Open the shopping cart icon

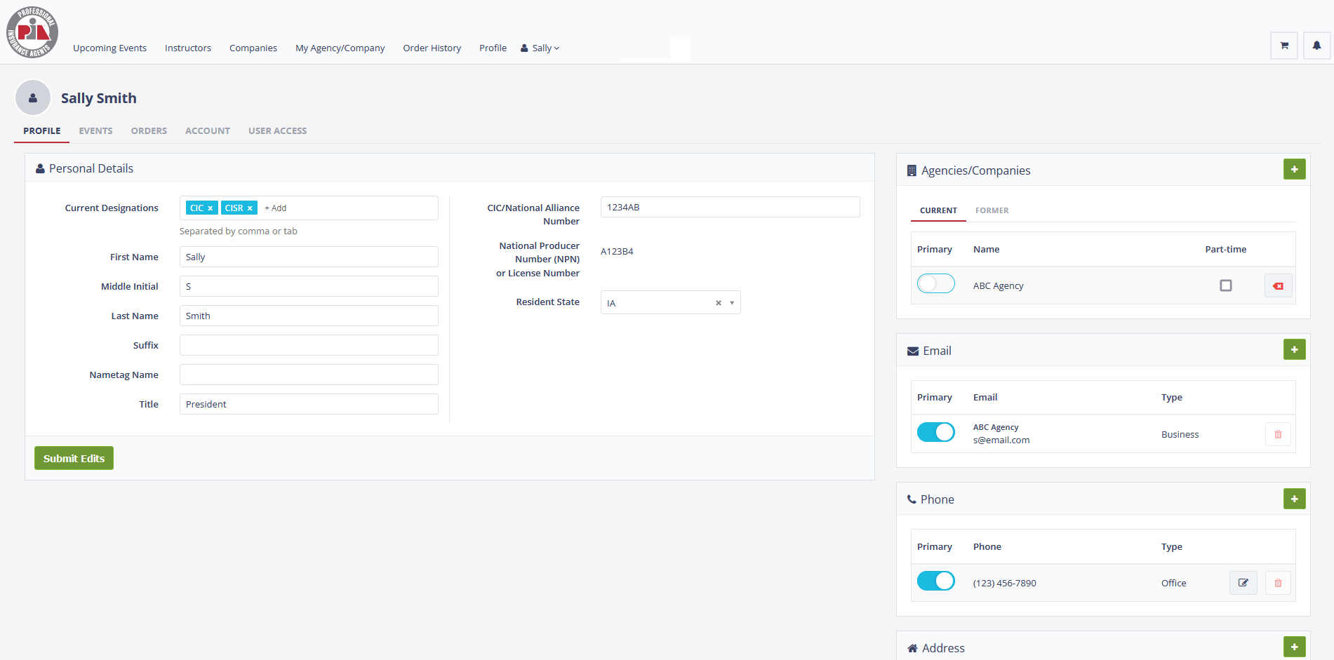coord(1283,46)
